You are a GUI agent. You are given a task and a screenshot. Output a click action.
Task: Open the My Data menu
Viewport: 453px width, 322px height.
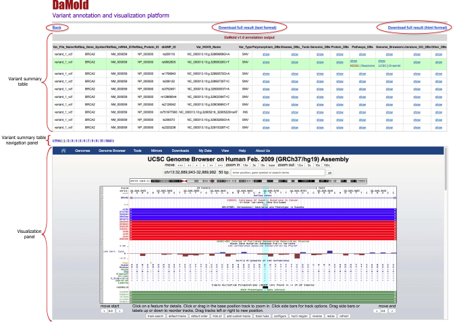[x=205, y=151]
